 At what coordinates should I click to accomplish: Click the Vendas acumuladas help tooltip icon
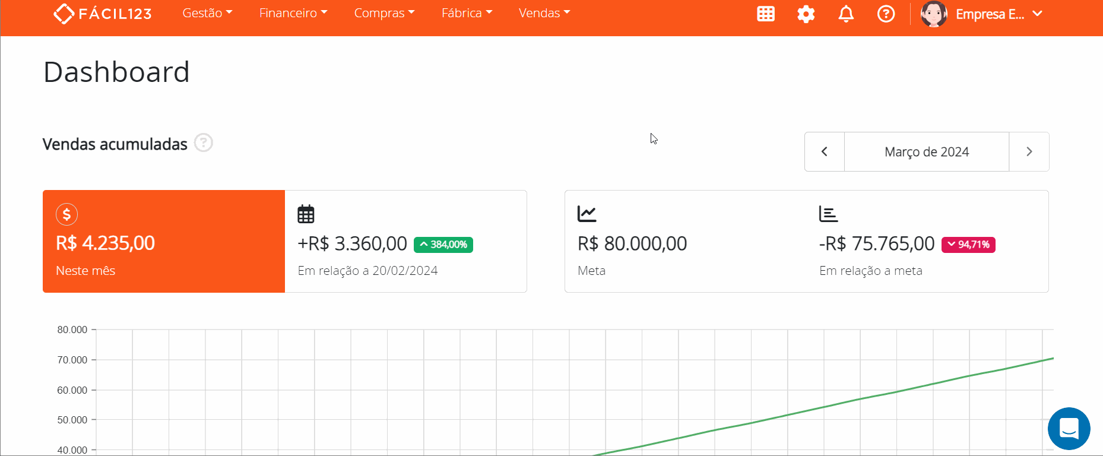point(204,143)
